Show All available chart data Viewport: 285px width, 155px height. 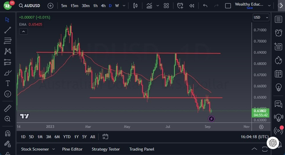[x=93, y=137]
